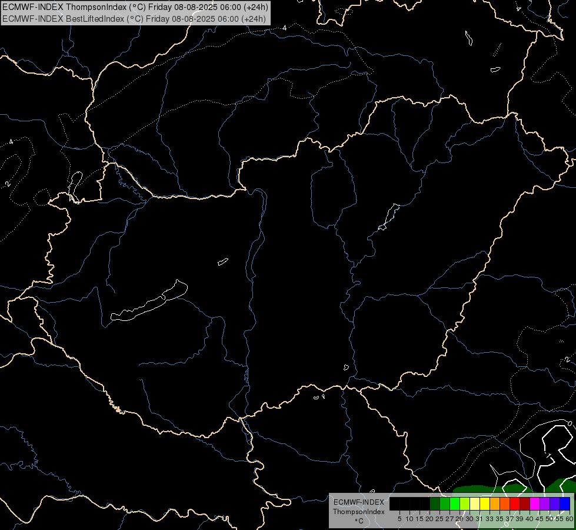This screenshot has width=576, height=530.
Task: Click the indigo 50–55 legend swatch
Action: tap(555, 504)
